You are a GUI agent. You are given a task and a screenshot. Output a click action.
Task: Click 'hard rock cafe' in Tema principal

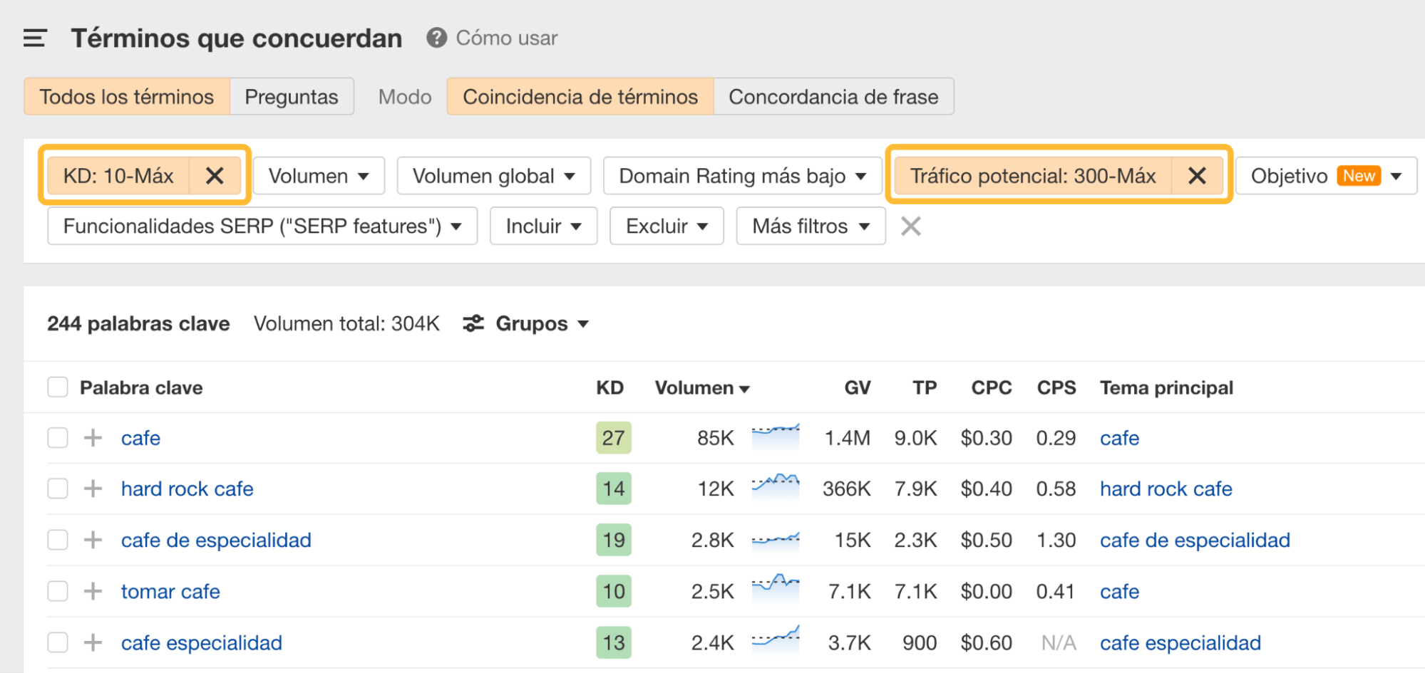pos(1166,489)
